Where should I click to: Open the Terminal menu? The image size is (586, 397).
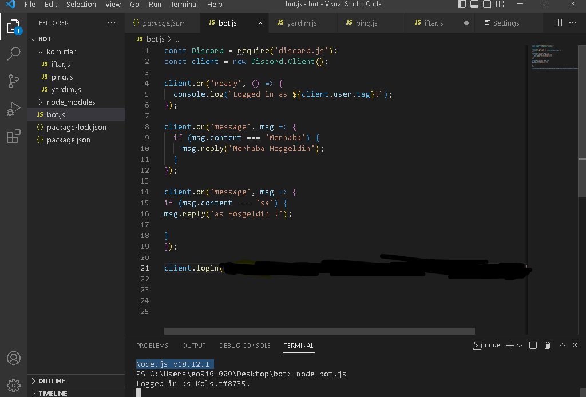[x=184, y=5]
